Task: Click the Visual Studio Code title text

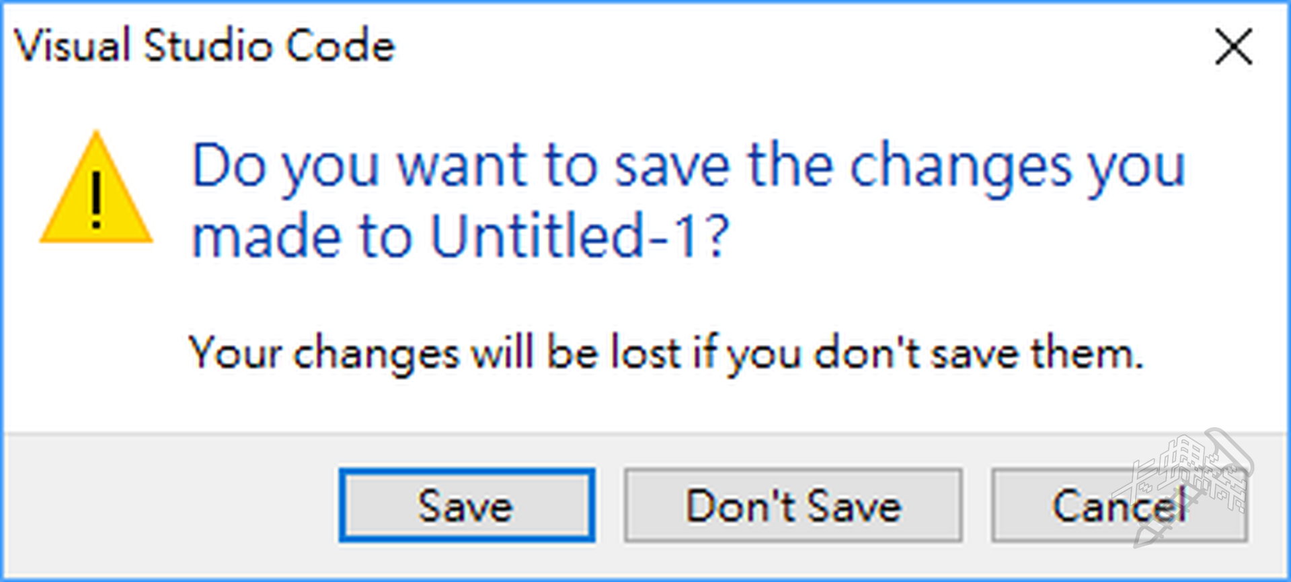Action: pos(204,46)
